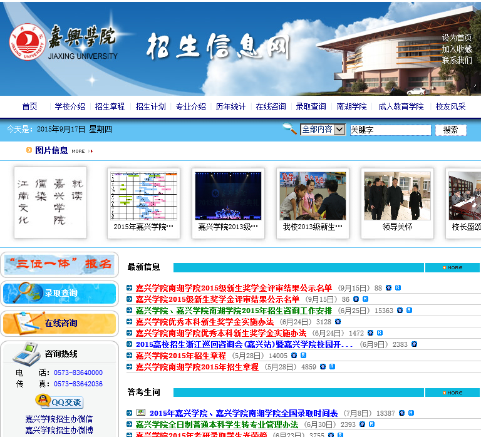481x437 pixels.
Task: Click telephone icon beside 咨询热线
Action: coord(26,354)
